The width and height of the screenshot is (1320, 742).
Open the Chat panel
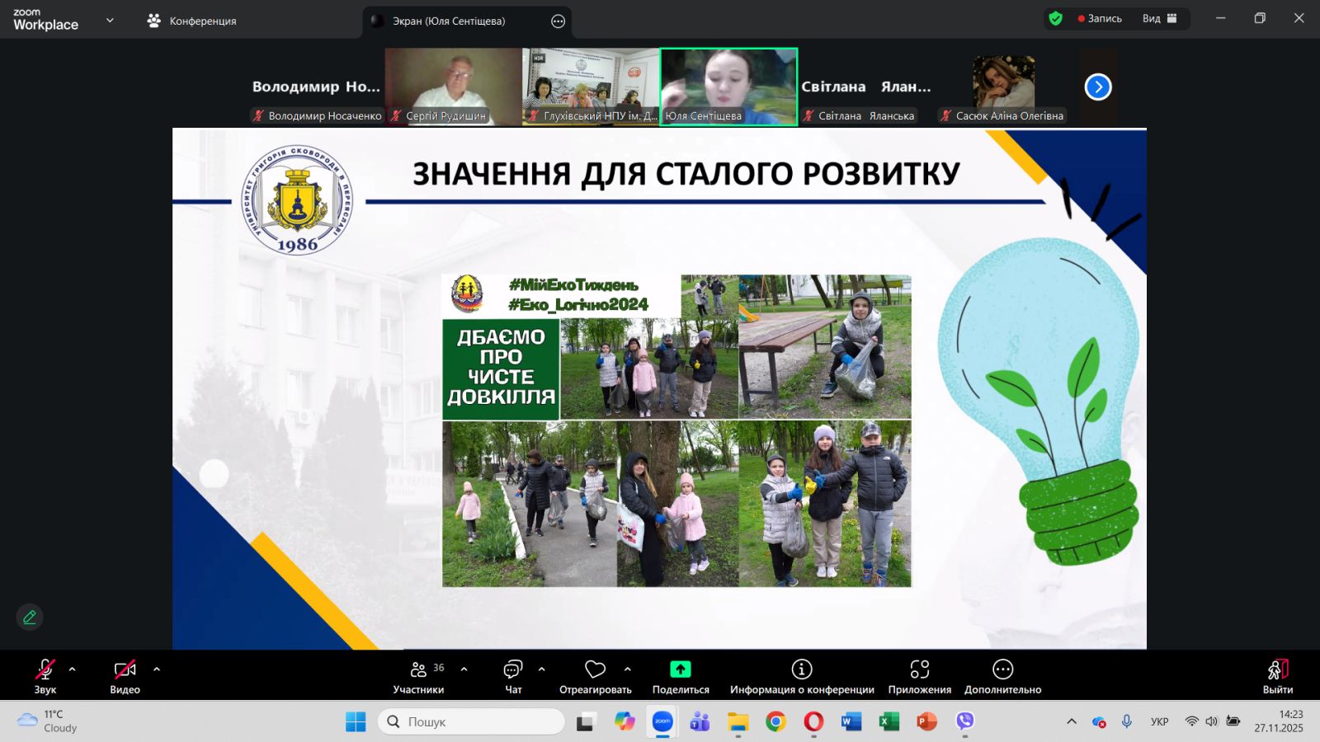coord(513,669)
